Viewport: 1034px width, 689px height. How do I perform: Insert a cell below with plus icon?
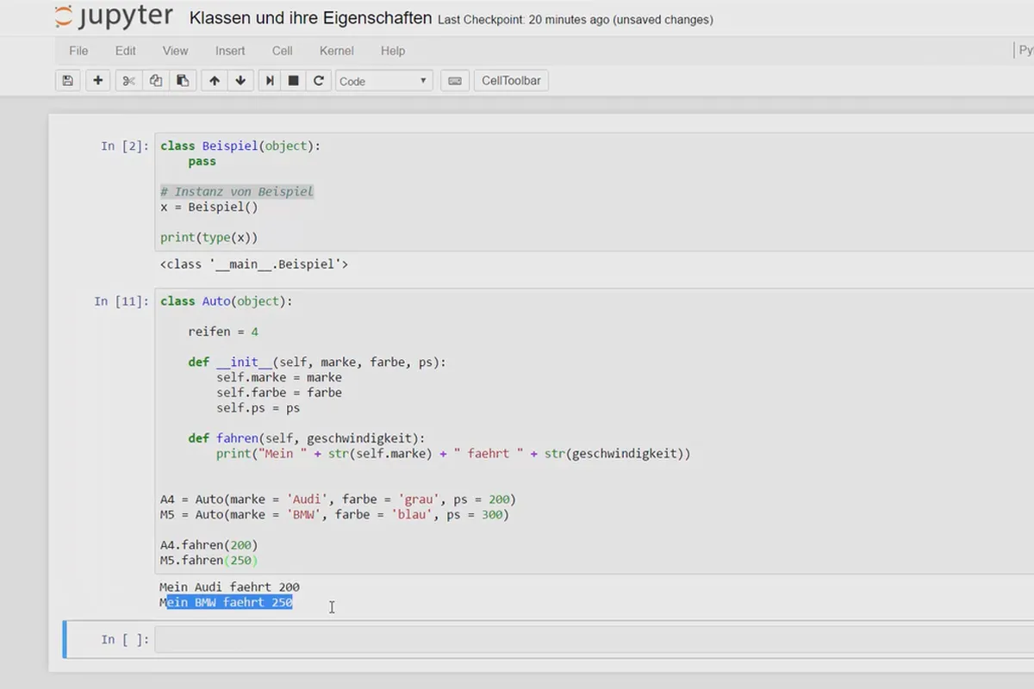98,81
